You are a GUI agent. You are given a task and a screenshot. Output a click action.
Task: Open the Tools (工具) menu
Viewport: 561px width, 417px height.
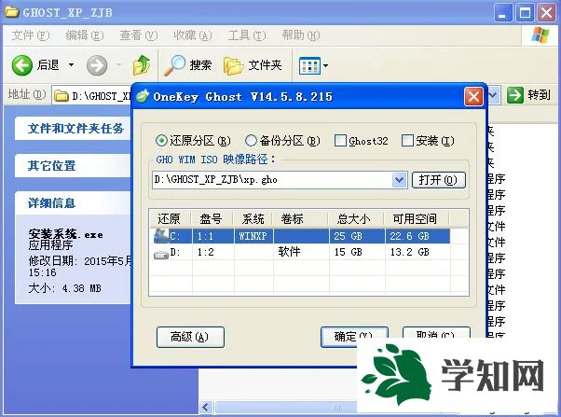tap(247, 35)
